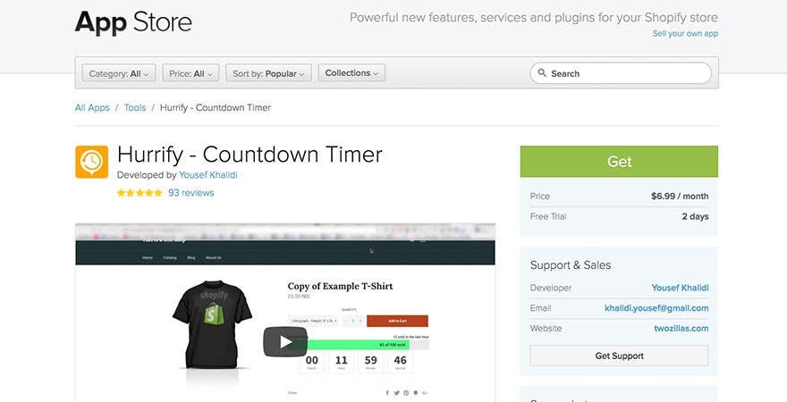Open the Sort by: Popular dropdown

[268, 74]
